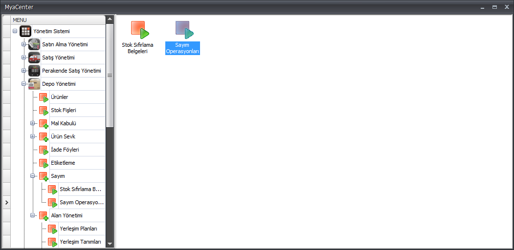The width and height of the screenshot is (514, 250).
Task: Select Alan Yönetimi tree item
Action: pyautogui.click(x=67, y=215)
